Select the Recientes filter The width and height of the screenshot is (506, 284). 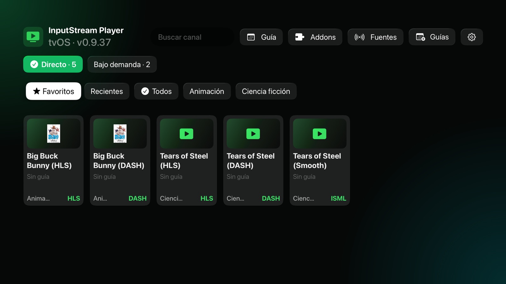[x=107, y=91]
